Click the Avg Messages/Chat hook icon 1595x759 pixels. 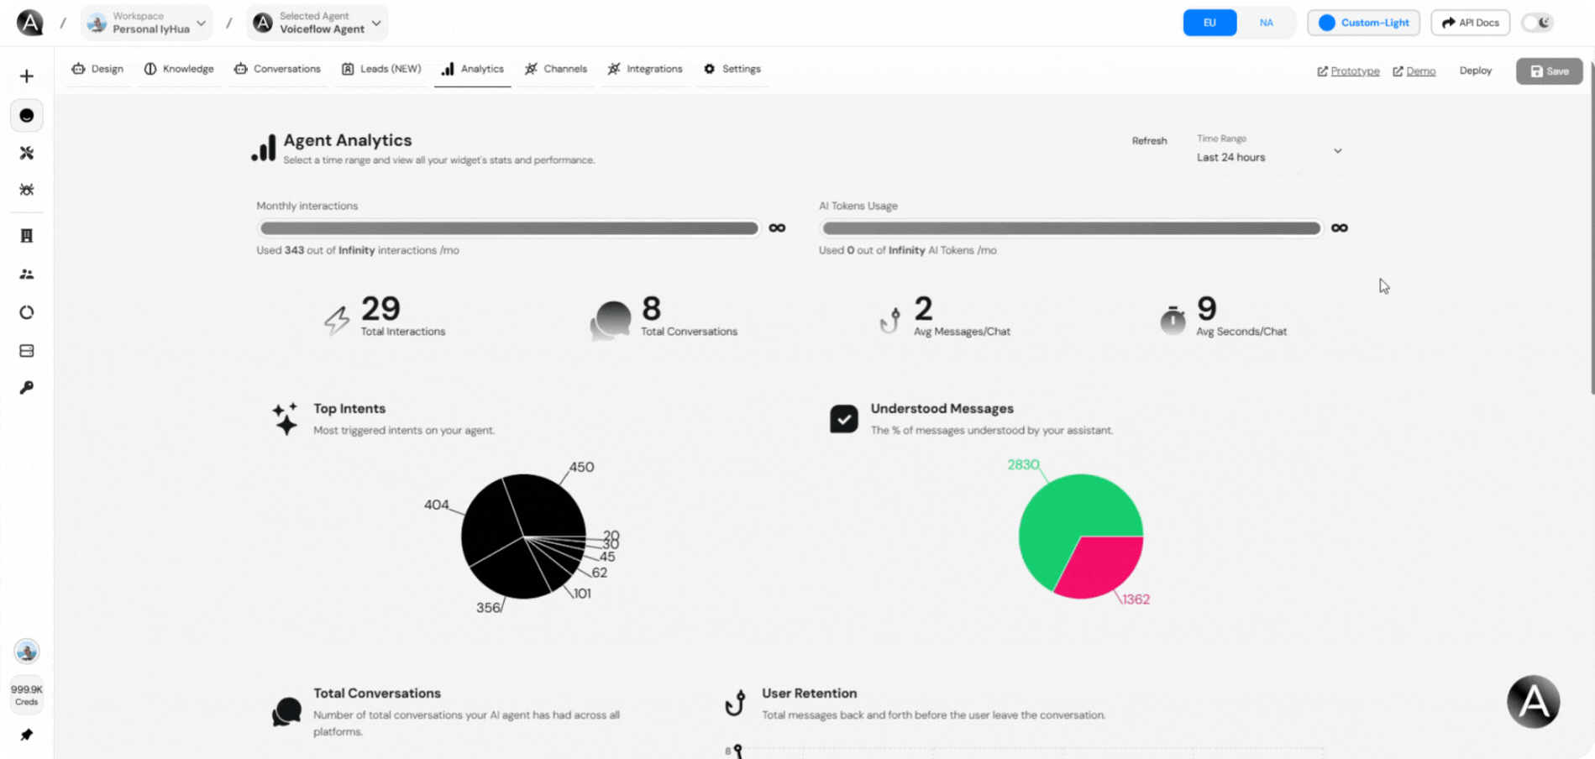click(x=890, y=320)
